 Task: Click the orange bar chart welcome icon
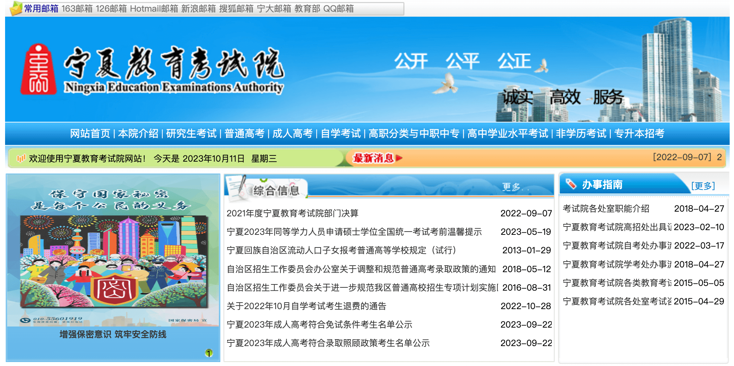[x=21, y=158]
